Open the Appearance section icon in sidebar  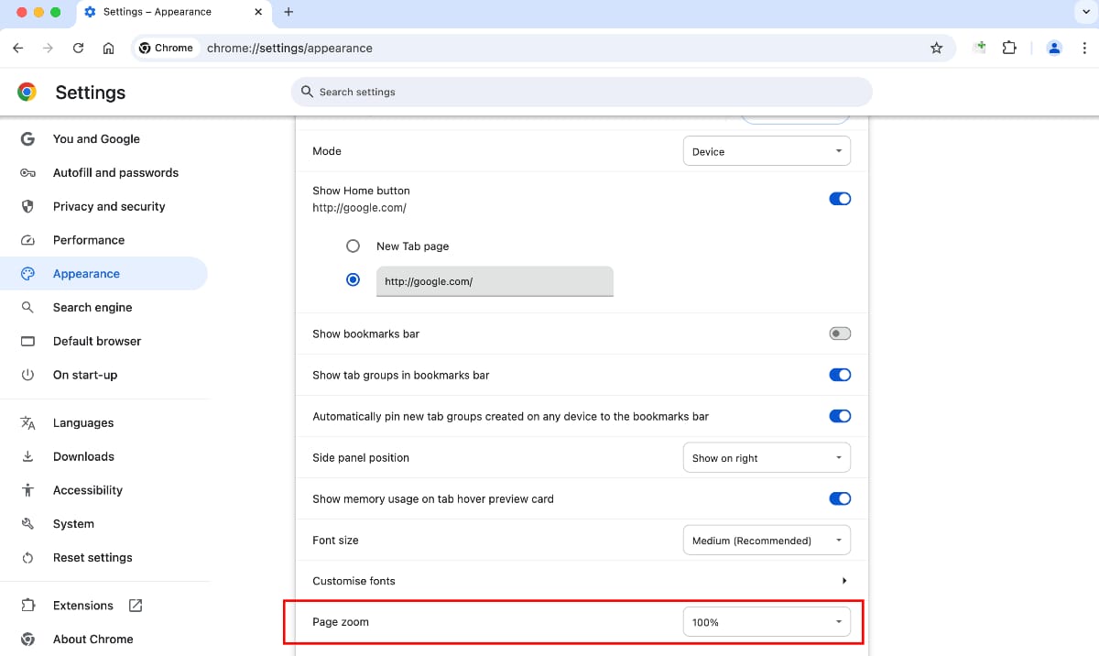click(28, 273)
